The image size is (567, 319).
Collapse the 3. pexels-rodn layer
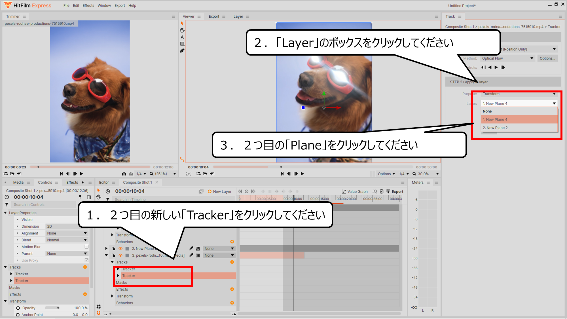tap(106, 255)
